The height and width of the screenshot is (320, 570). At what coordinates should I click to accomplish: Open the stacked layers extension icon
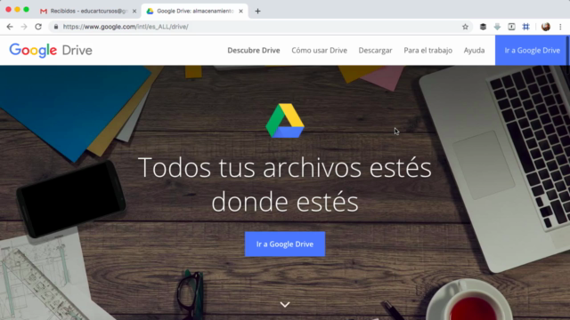(x=483, y=27)
